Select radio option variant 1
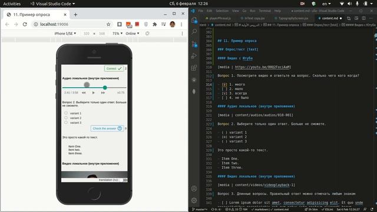Viewport: 377px width, 212px height. [x=66, y=113]
